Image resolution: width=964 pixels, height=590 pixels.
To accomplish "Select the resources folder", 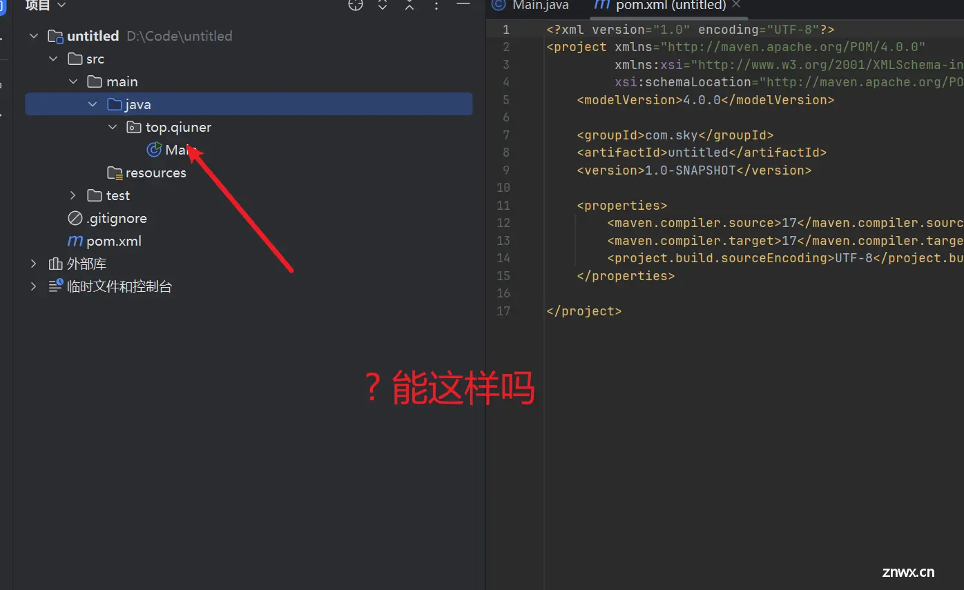I will 156,173.
